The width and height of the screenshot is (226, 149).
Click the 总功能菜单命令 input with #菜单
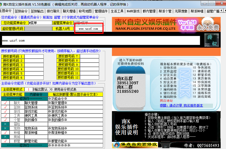[x=40, y=23]
